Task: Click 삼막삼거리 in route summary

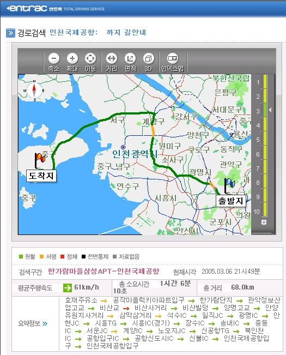Action: (x=135, y=316)
